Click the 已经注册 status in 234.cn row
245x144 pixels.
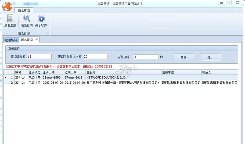point(35,83)
